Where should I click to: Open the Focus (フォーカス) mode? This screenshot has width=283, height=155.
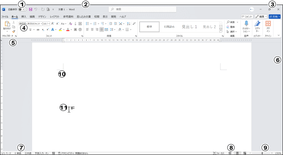pyautogui.click(x=219, y=153)
